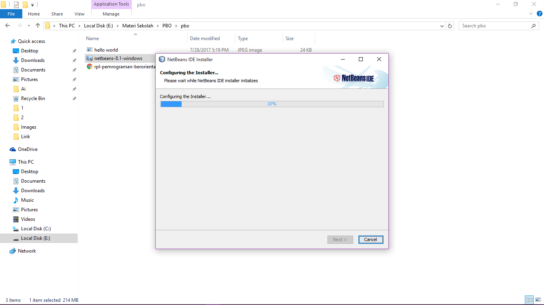The width and height of the screenshot is (544, 305).
Task: Switch to Large icons view in status bar
Action: point(538,300)
